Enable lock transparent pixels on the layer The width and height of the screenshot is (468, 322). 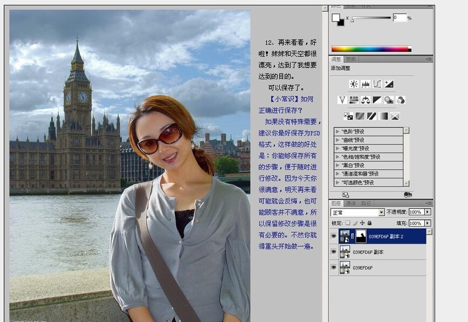[348, 223]
